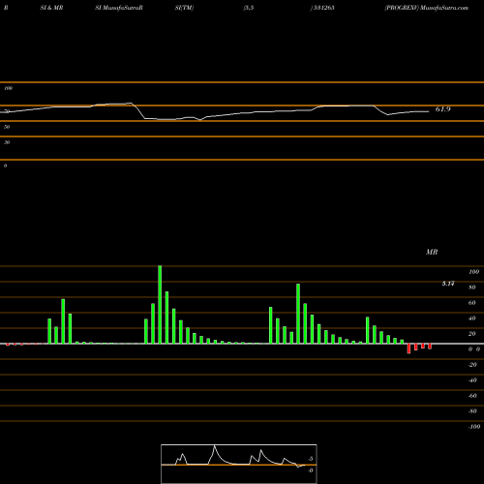Screen dimensions: 484x484
Task: Click the 100 label on MR axis
Action: [x=473, y=272]
